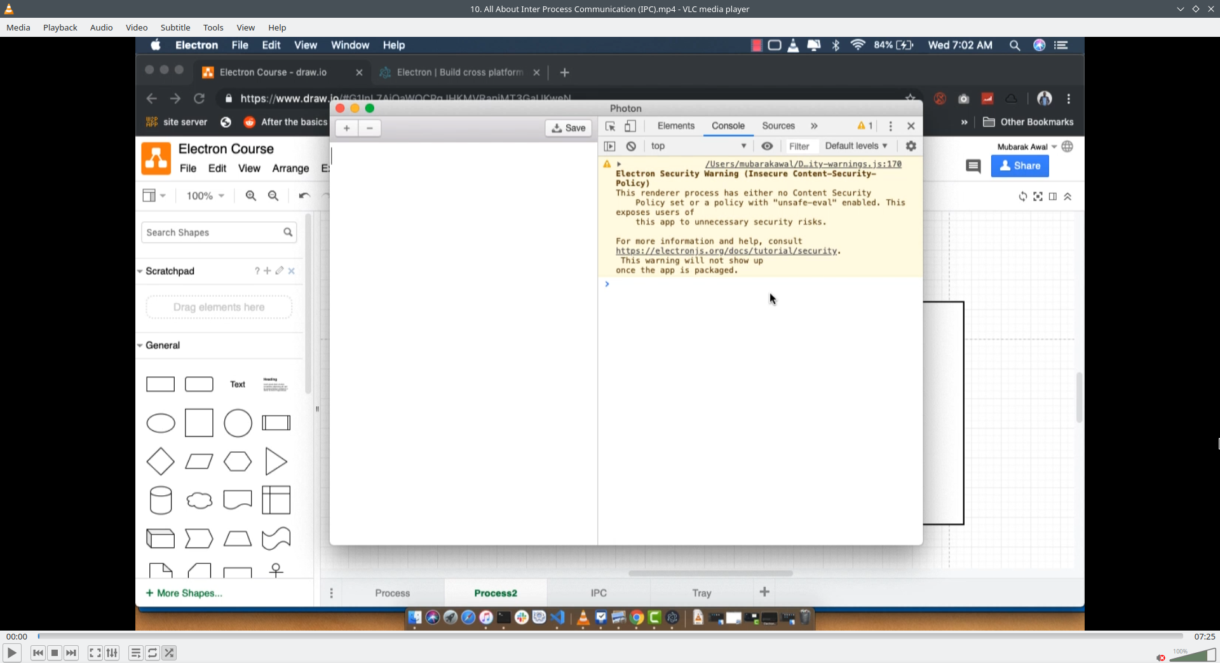Collapse the General shapes section

140,346
